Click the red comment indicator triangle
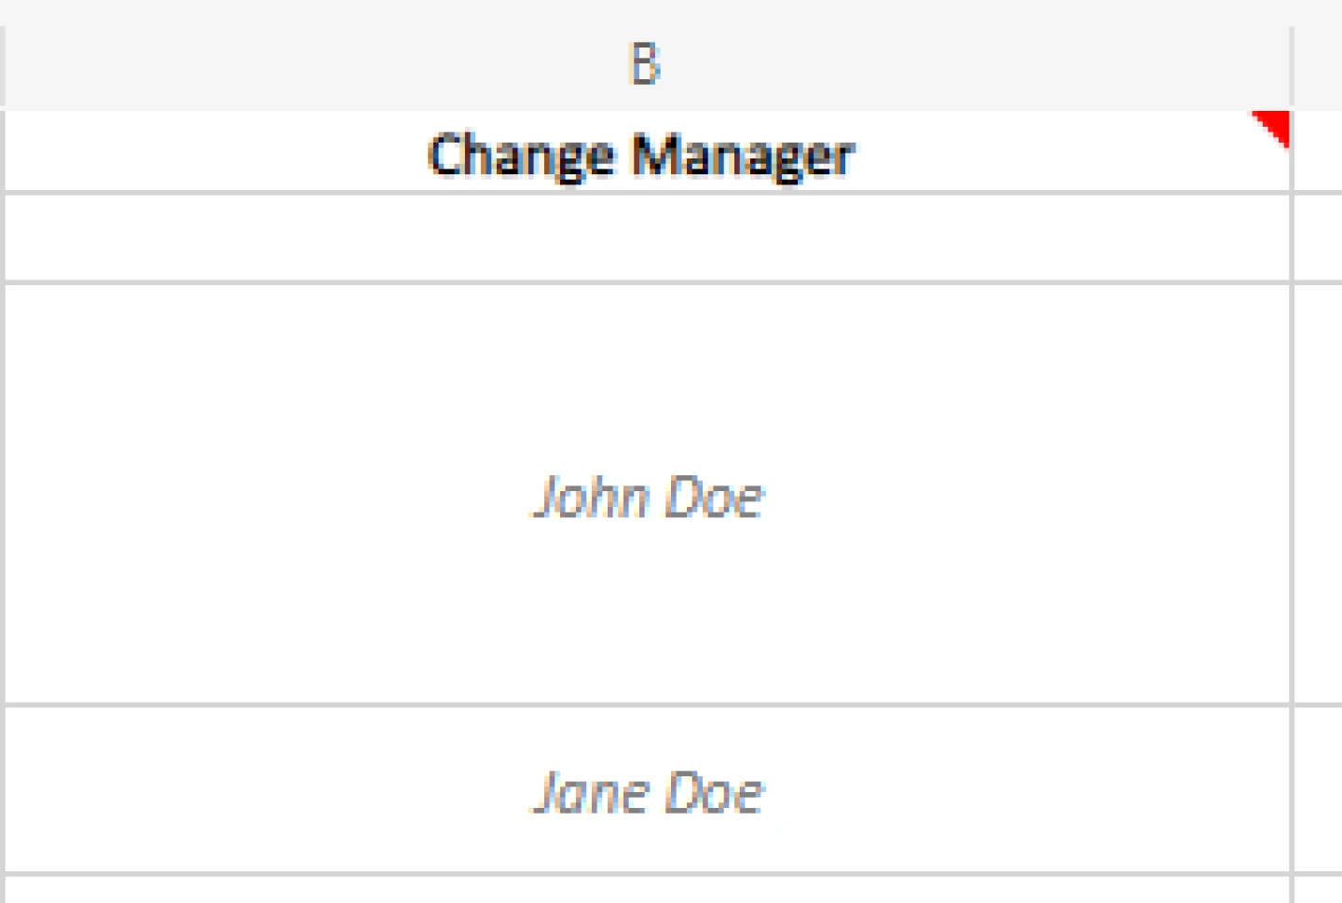1342x903 pixels. click(1275, 125)
